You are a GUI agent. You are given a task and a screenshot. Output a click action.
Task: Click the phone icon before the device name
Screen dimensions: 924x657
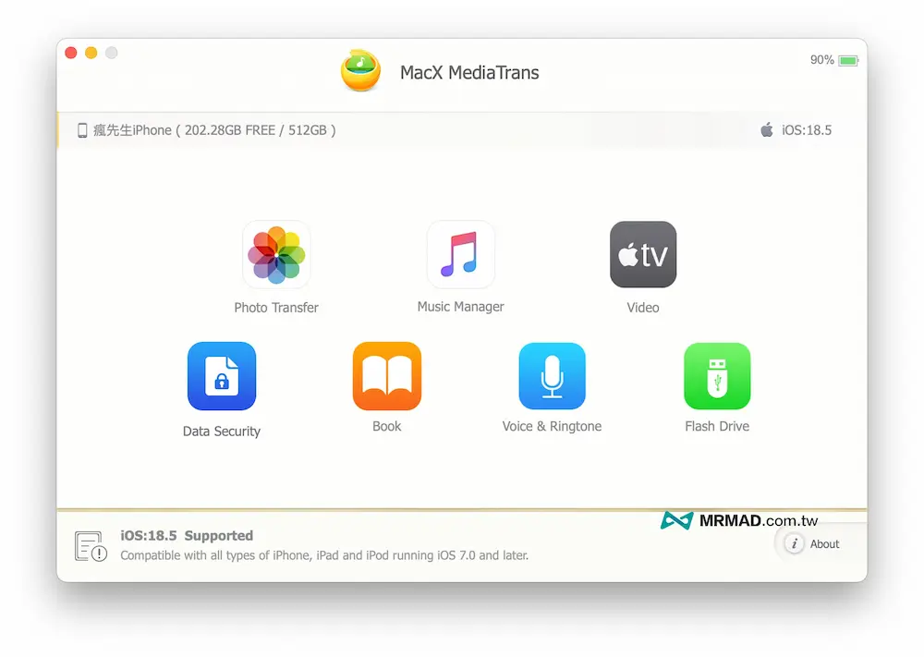point(82,130)
